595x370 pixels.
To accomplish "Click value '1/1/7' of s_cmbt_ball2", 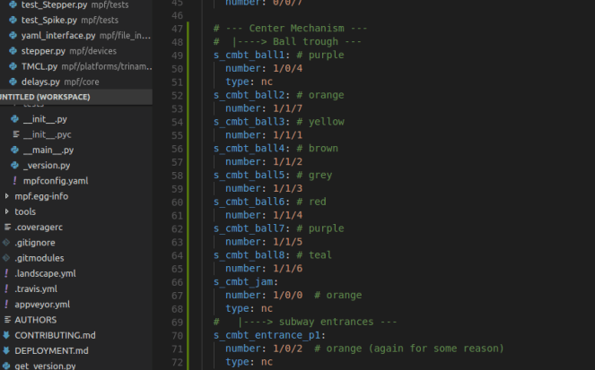I will 288,108.
